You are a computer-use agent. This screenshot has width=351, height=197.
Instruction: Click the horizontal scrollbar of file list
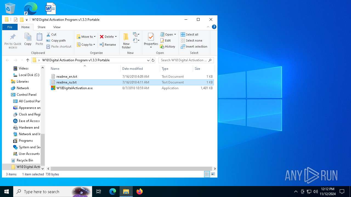[x=131, y=169]
